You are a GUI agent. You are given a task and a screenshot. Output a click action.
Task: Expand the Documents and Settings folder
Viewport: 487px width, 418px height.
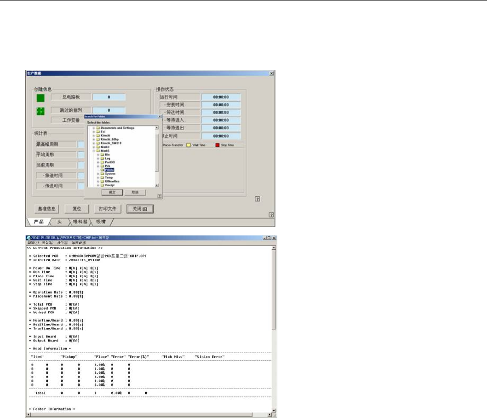pos(93,128)
